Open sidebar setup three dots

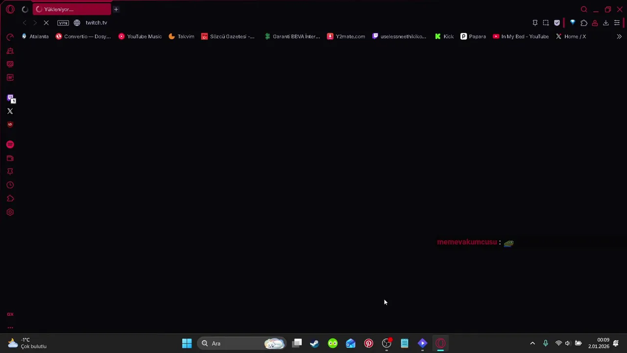[x=10, y=328]
